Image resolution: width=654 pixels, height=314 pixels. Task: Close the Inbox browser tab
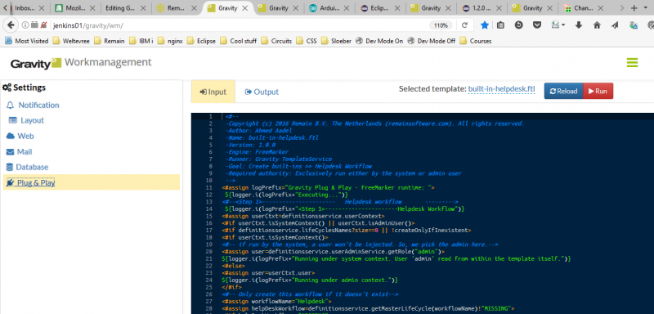click(43, 8)
